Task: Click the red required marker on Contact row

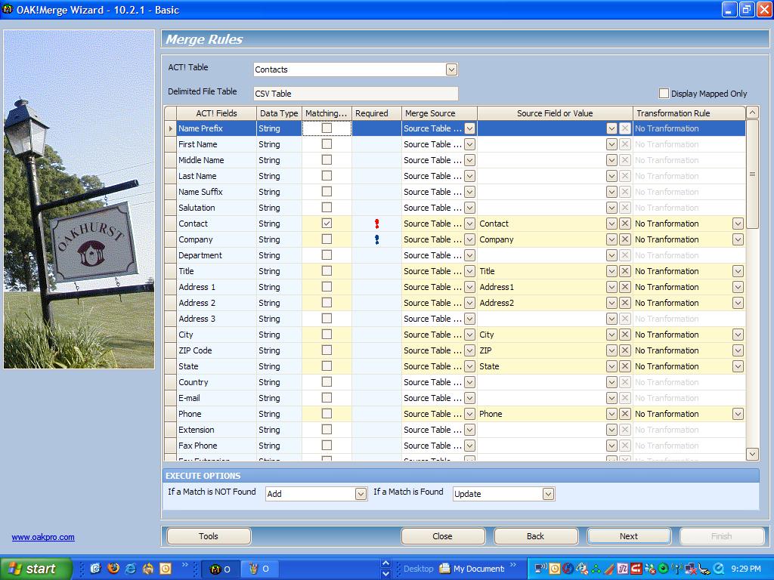Action: click(x=376, y=224)
